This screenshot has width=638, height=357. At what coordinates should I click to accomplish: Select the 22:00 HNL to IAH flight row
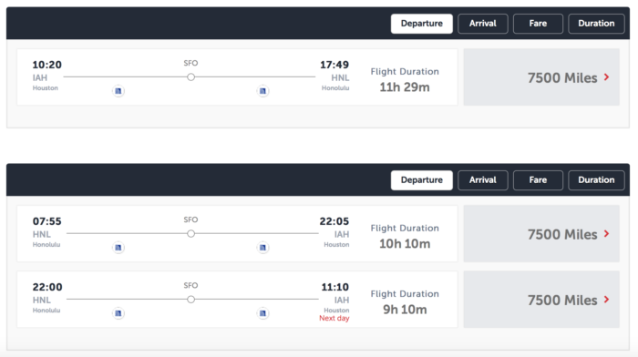[237, 300]
